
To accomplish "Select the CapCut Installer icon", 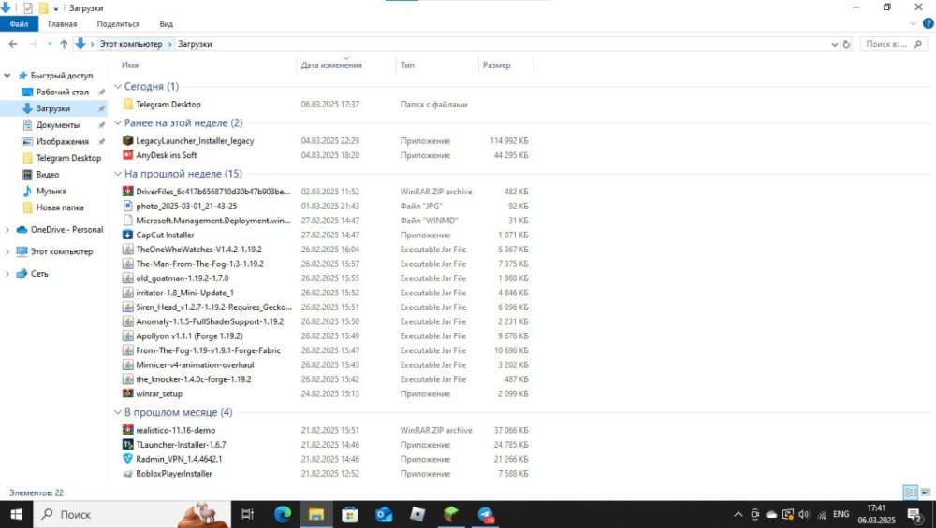I will [x=127, y=235].
